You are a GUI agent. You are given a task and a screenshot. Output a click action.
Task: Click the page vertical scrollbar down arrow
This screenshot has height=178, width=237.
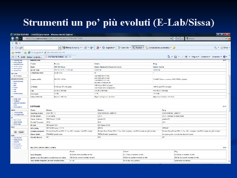pyautogui.click(x=229, y=161)
